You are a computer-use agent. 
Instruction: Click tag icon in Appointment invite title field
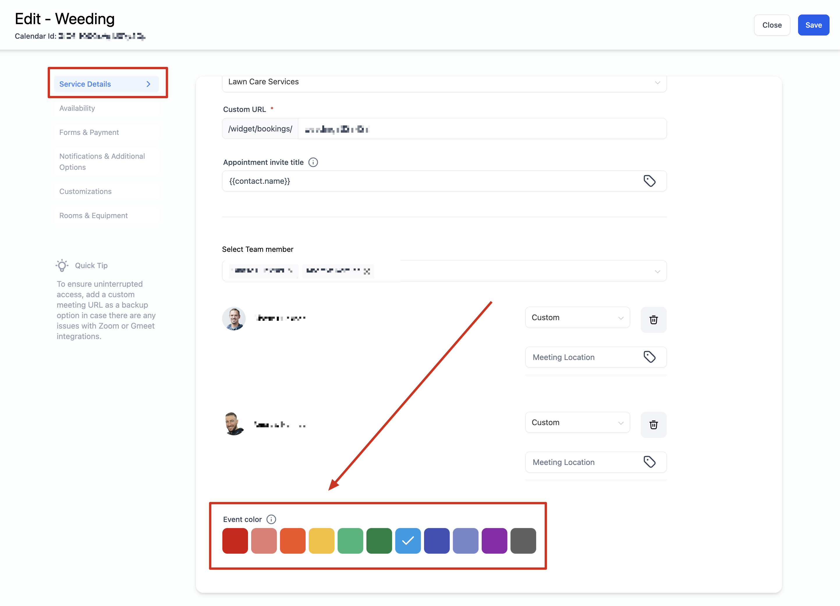click(649, 181)
